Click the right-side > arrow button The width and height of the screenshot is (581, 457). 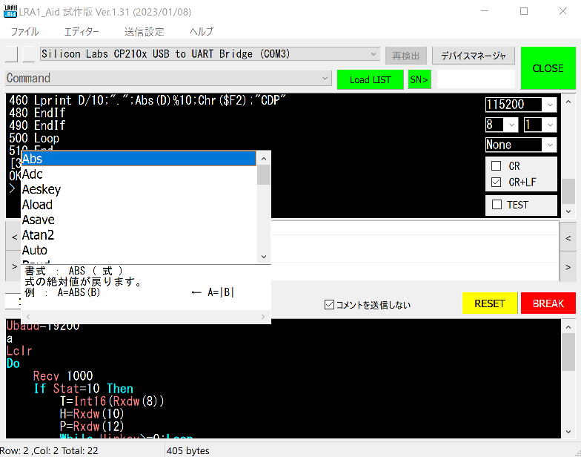coord(568,266)
